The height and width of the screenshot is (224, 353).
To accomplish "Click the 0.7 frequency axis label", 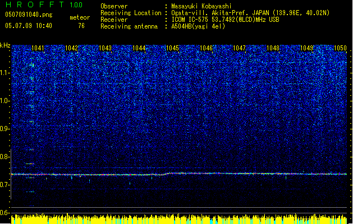I will [5, 185].
